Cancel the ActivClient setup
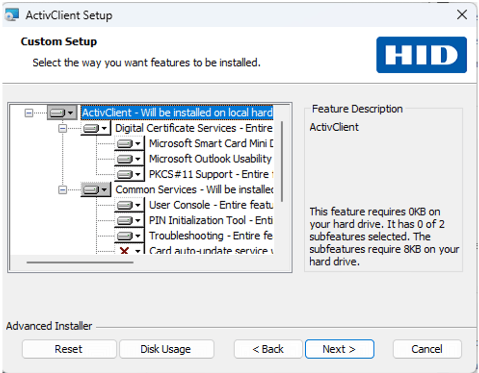 427,349
